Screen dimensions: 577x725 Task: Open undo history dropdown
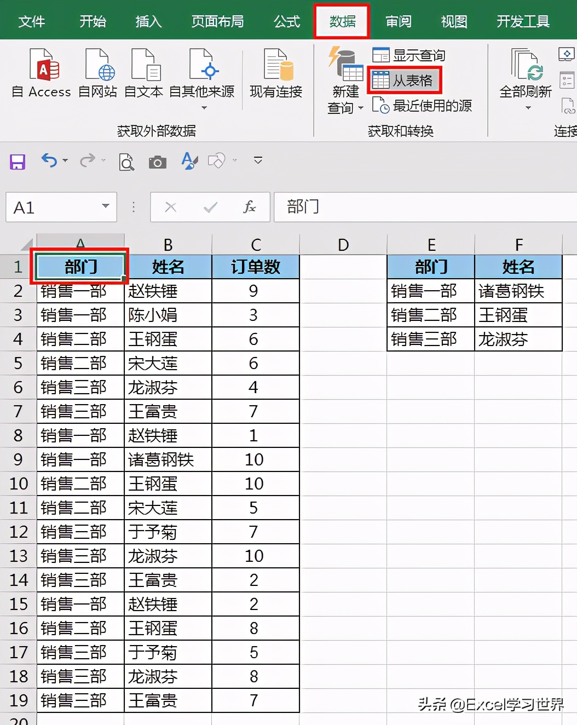(65, 160)
